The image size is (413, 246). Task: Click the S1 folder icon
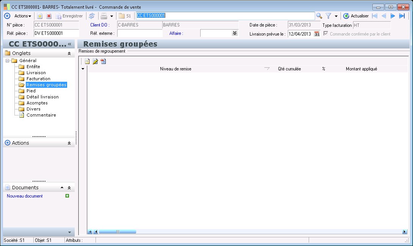(125, 16)
